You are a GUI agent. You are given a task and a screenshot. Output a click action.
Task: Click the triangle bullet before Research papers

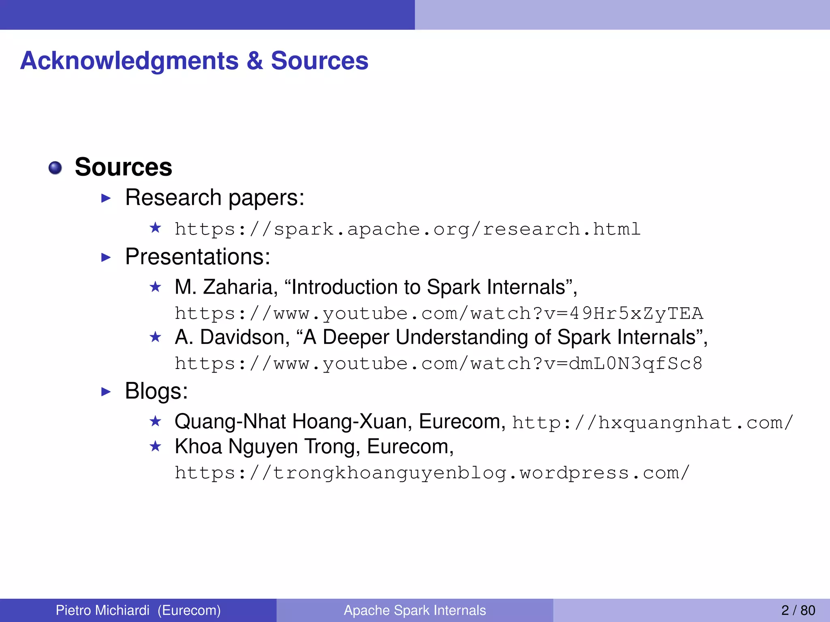click(106, 198)
